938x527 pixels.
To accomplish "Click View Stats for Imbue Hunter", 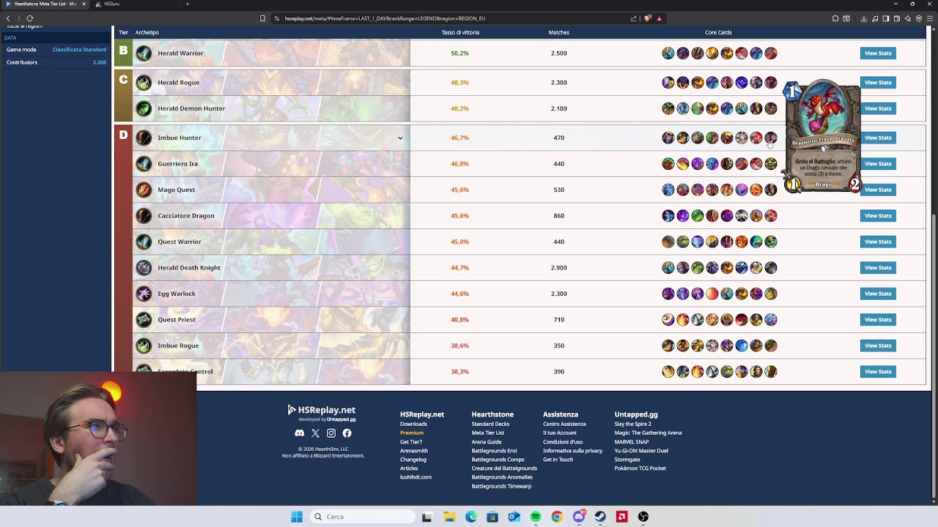I will [878, 138].
